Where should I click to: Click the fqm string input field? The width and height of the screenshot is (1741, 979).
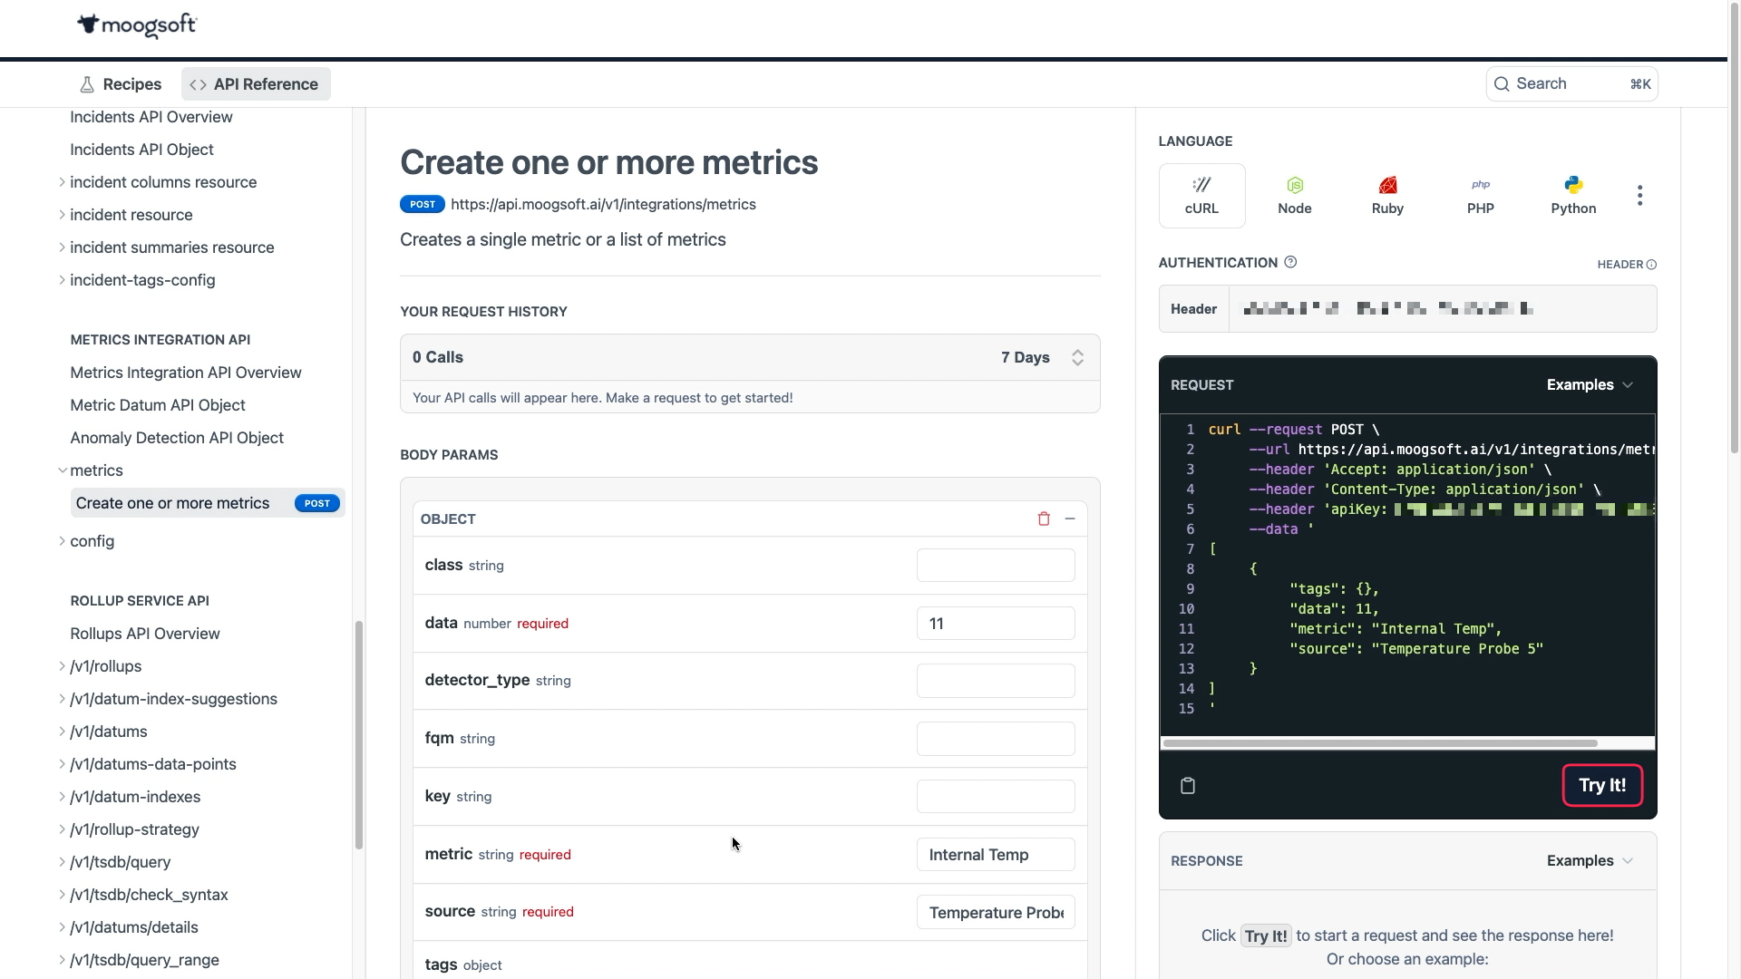click(x=996, y=739)
